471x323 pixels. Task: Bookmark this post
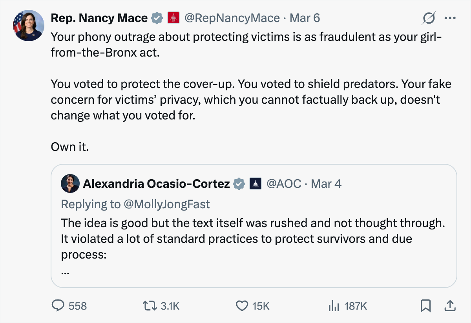[425, 306]
